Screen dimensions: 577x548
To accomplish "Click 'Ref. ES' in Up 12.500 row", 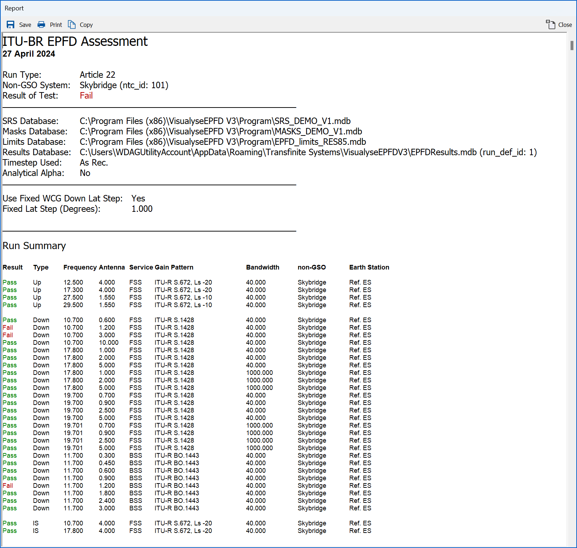I will 360,282.
